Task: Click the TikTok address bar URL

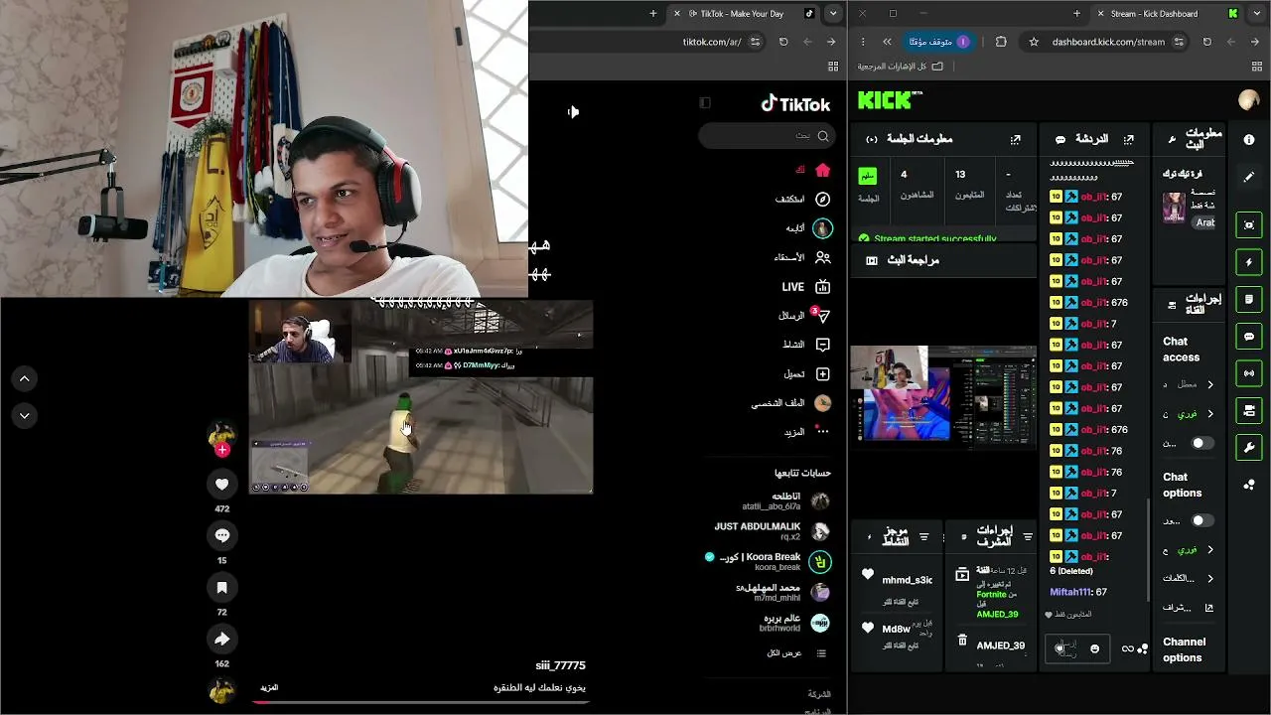Action: point(713,42)
